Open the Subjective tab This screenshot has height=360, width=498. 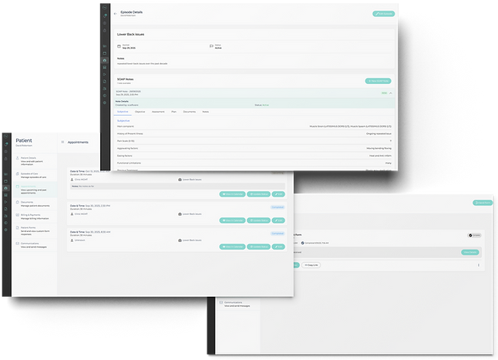click(x=123, y=112)
